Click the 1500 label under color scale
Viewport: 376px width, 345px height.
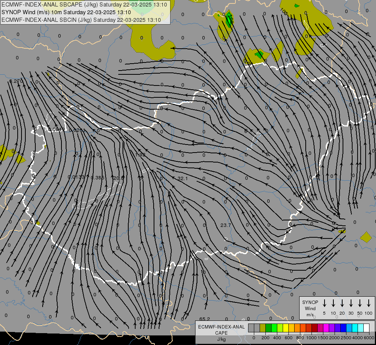pyautogui.click(x=323, y=338)
